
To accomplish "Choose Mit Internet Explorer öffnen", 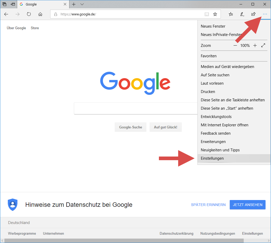I will (x=234, y=125).
